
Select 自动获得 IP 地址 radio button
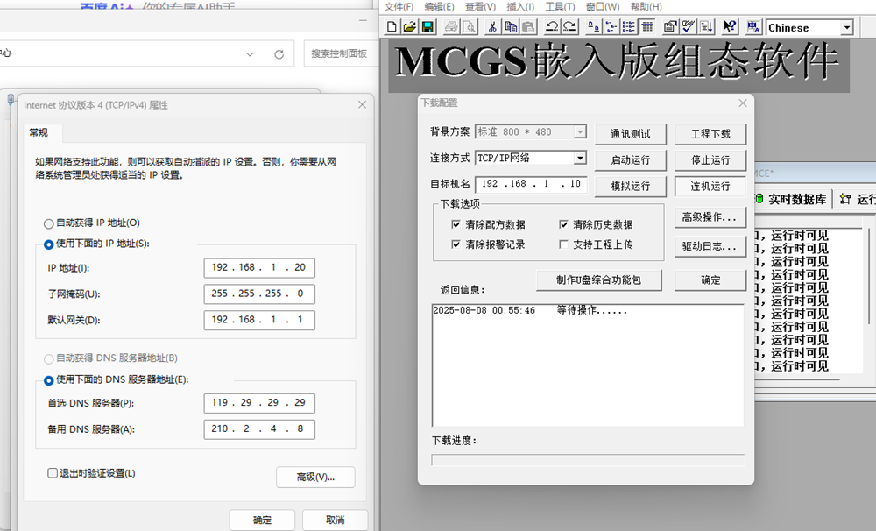(x=48, y=223)
